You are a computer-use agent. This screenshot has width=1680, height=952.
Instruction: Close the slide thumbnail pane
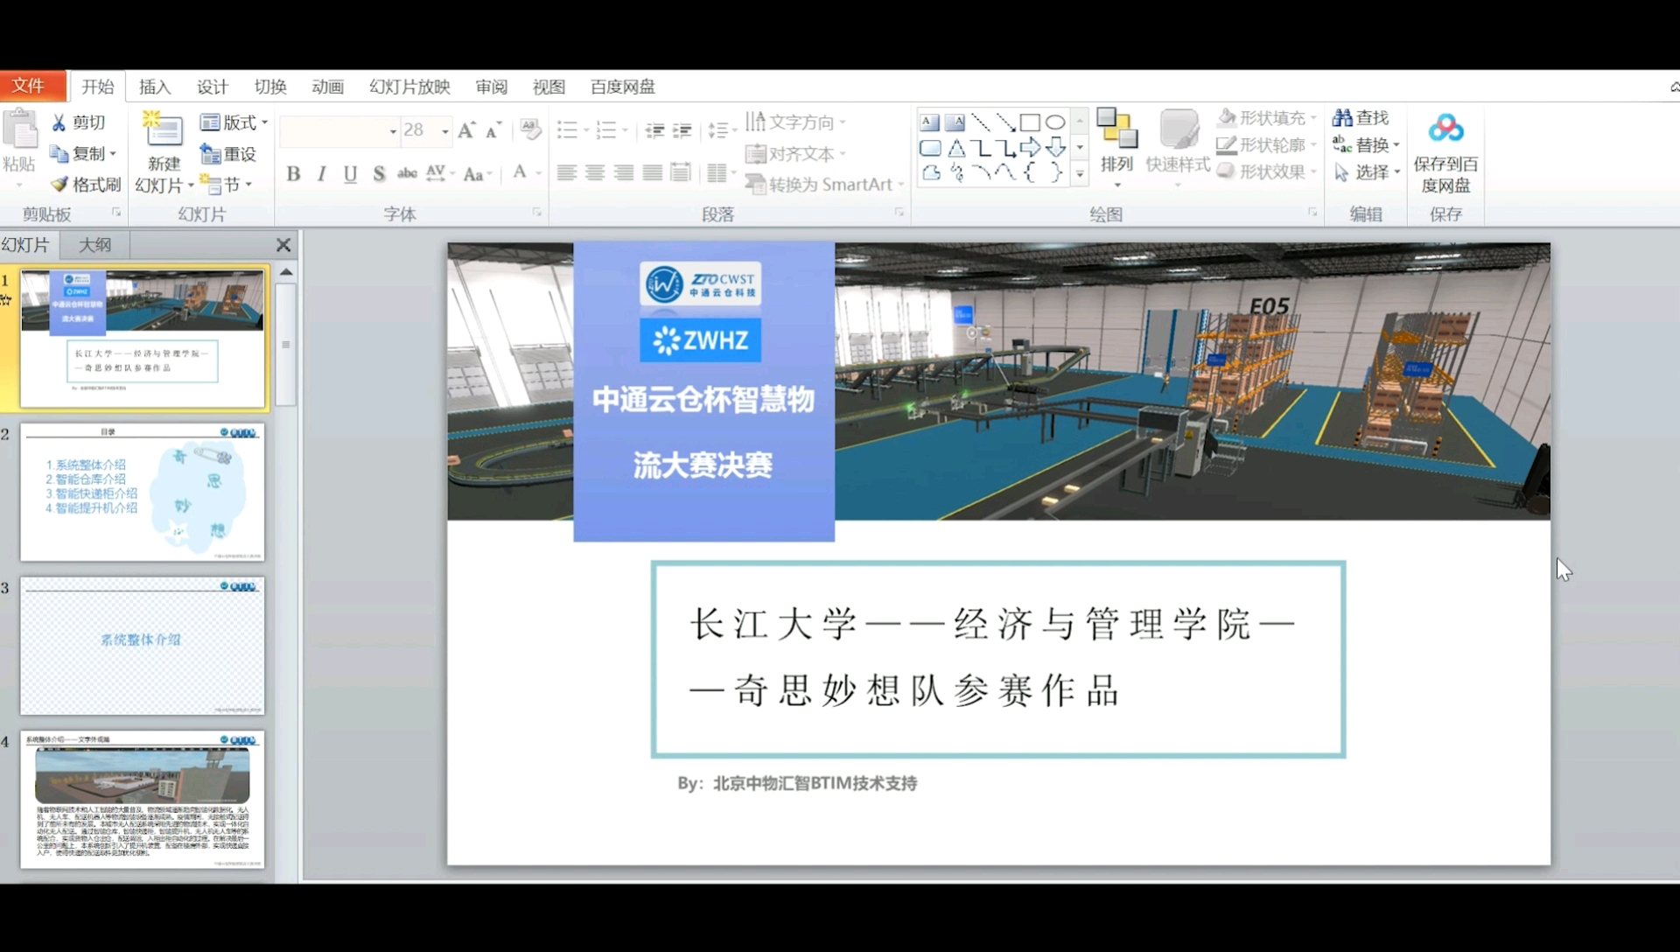[283, 245]
